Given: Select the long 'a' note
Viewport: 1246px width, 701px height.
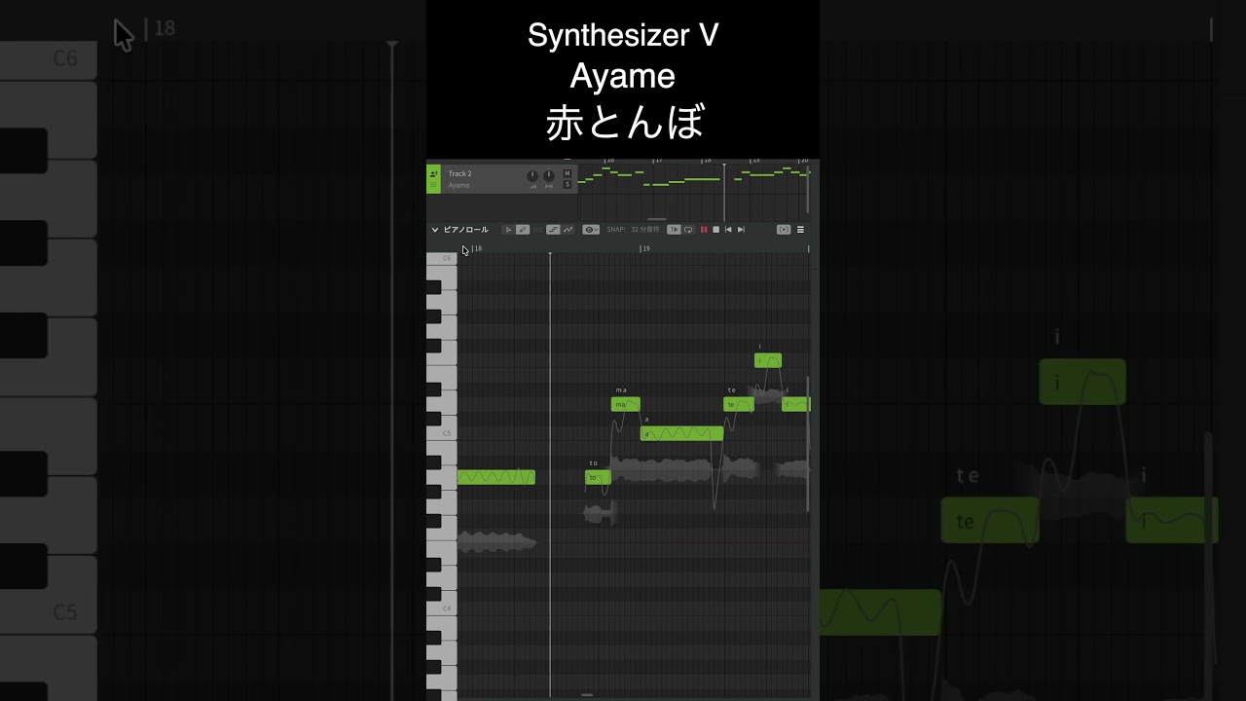Looking at the screenshot, I should coord(681,433).
